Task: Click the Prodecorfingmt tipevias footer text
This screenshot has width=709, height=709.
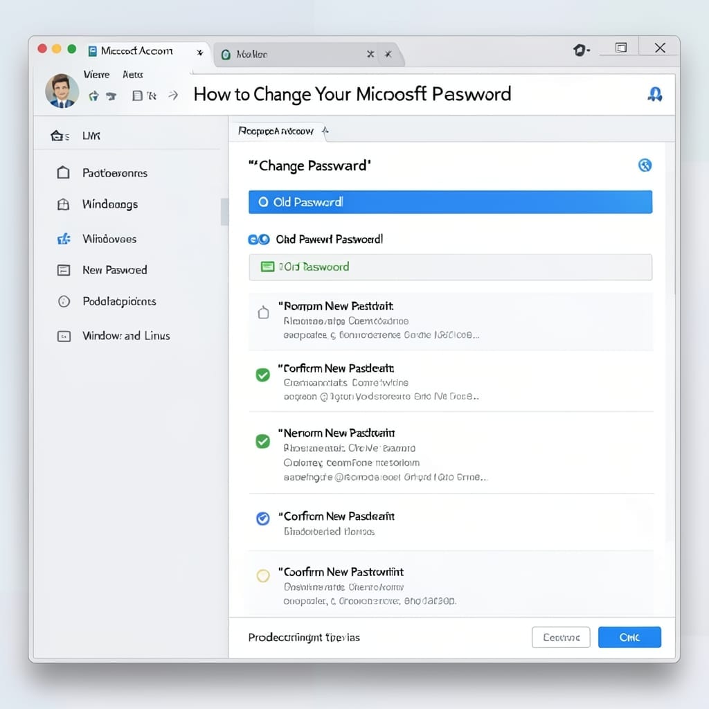Action: 304,638
